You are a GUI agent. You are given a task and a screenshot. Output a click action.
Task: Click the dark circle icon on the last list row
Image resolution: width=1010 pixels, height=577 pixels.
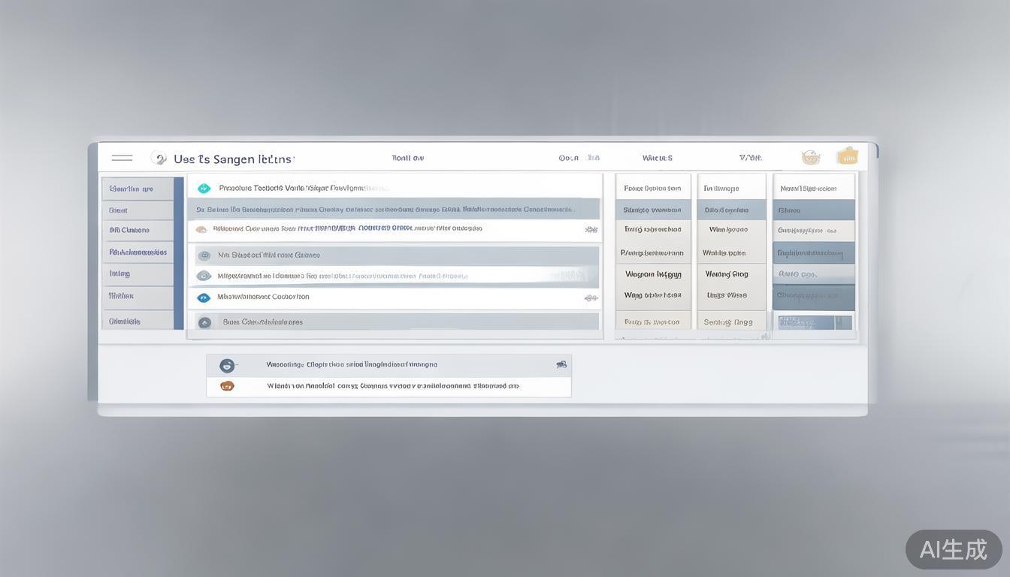204,322
